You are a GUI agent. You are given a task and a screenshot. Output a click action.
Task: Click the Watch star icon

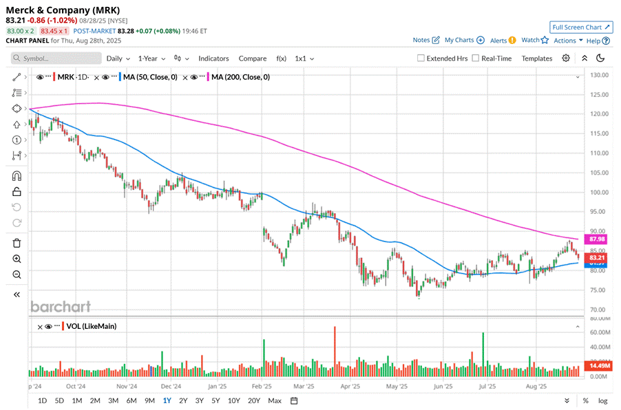tap(545, 40)
